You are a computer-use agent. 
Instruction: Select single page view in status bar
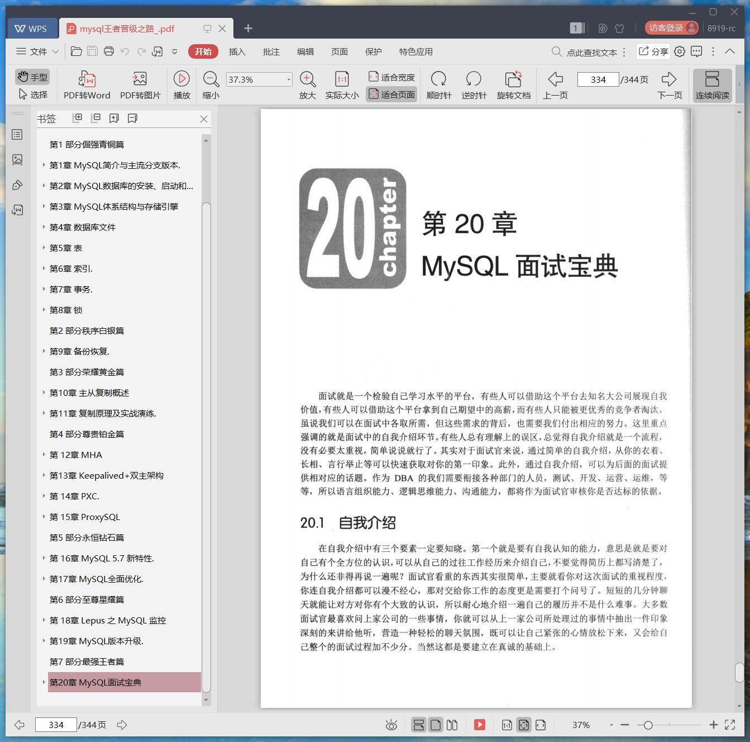point(435,725)
